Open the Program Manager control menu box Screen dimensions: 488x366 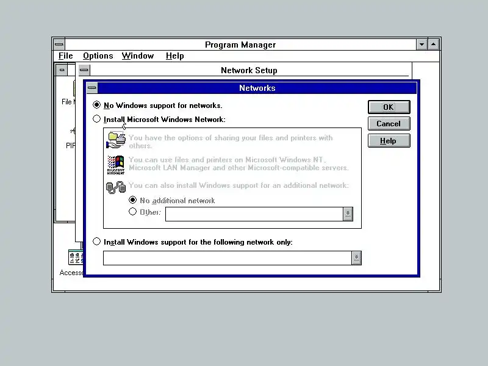(59, 45)
